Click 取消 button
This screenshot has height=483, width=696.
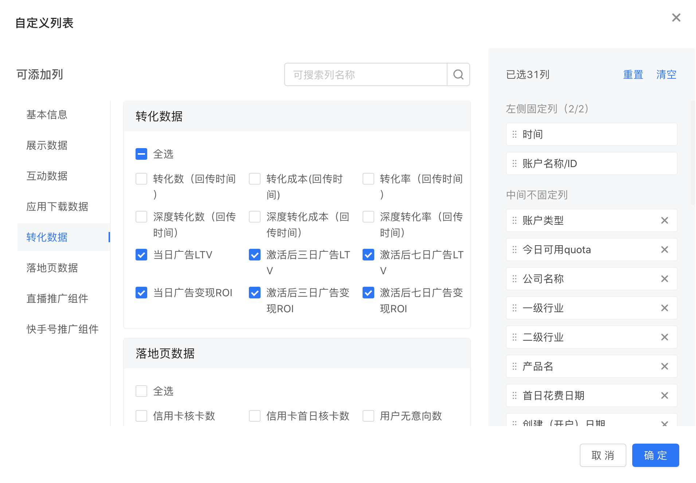(x=603, y=455)
